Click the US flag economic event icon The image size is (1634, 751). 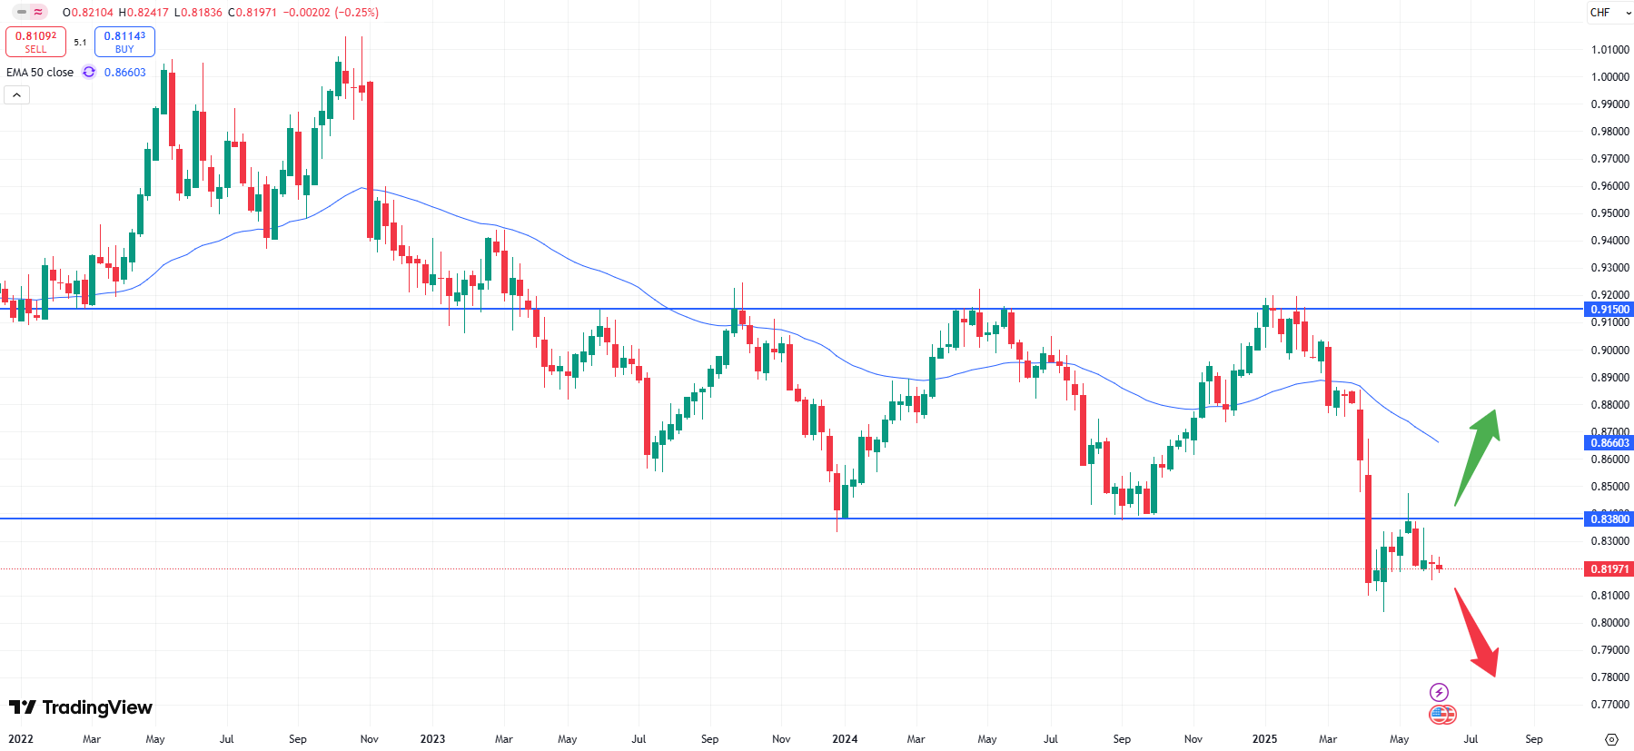1441,715
